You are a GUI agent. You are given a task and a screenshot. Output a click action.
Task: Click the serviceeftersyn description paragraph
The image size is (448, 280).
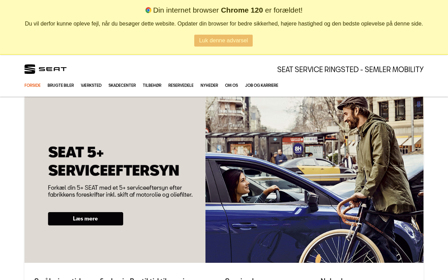[x=120, y=191]
